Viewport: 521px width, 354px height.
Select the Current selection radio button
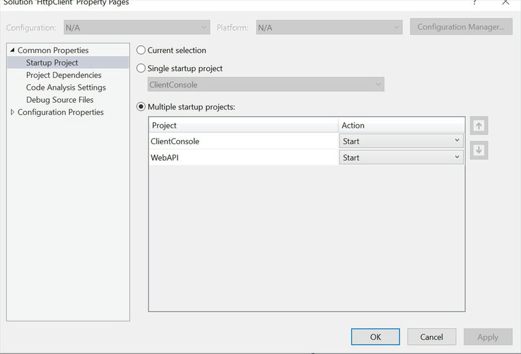pos(142,50)
